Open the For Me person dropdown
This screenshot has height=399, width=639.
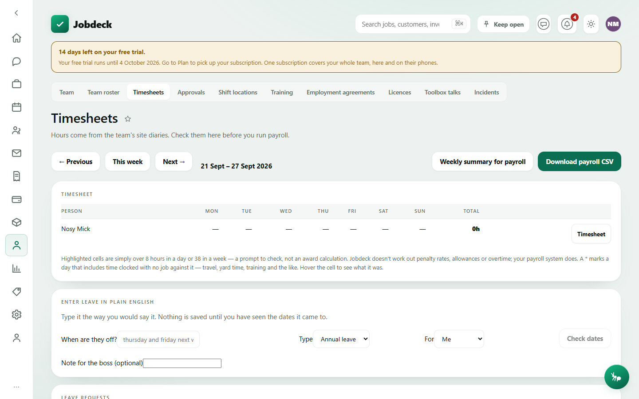point(459,339)
